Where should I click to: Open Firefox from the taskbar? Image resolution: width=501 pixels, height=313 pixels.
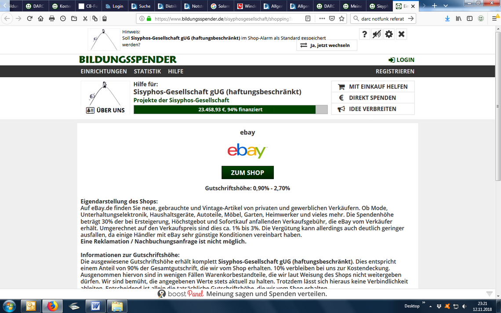pos(52,306)
